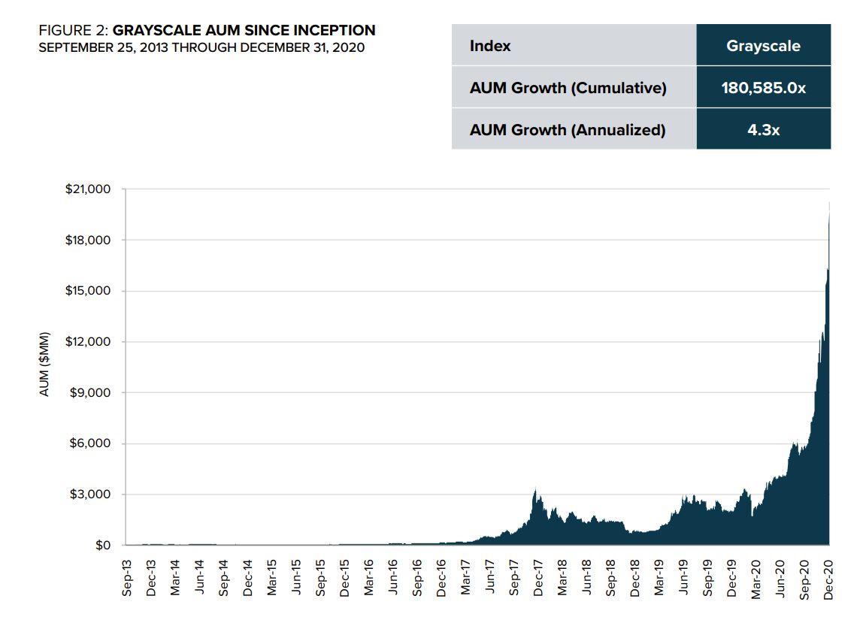Screen dimensions: 863x632
Task: Click the 'Sep-18' x-axis label
Action: 611,578
